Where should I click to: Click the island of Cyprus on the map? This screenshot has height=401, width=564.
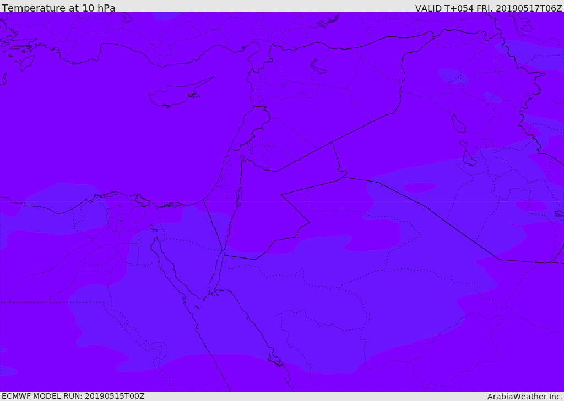(x=176, y=94)
